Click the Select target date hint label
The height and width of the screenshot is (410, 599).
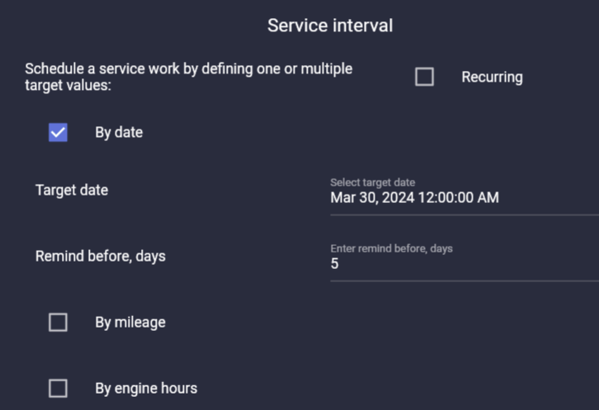point(373,182)
